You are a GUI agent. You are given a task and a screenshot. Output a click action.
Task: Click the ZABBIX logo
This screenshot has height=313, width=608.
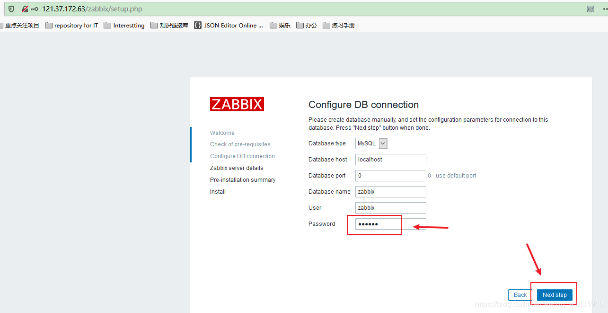[237, 104]
